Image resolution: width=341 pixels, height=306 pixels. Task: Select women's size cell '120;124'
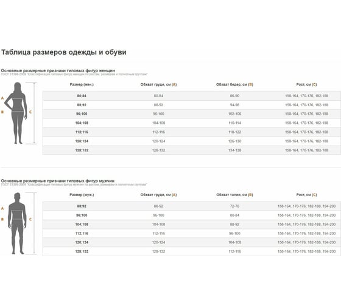pyautogui.click(x=82, y=141)
